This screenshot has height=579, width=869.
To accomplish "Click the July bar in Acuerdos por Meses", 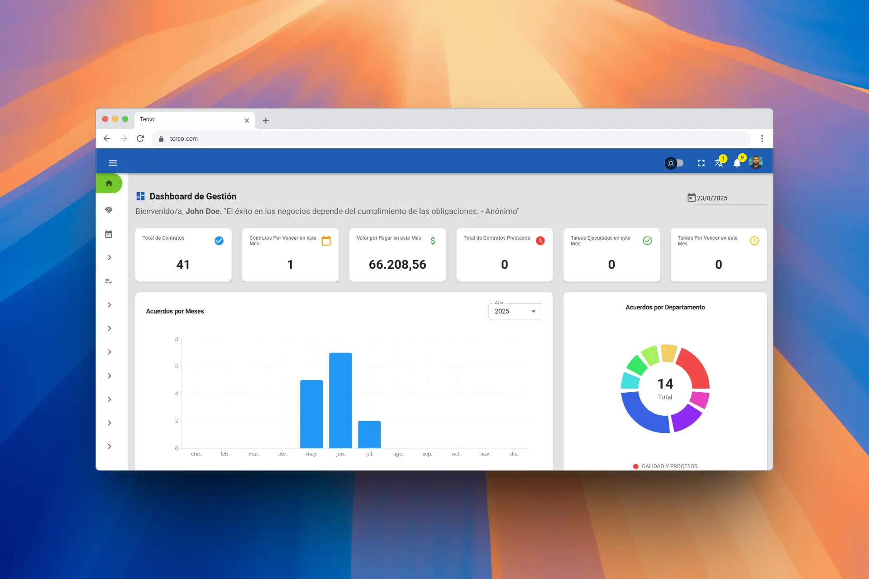I will [369, 434].
